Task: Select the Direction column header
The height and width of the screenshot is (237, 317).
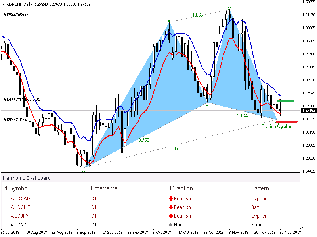Action: point(181,188)
